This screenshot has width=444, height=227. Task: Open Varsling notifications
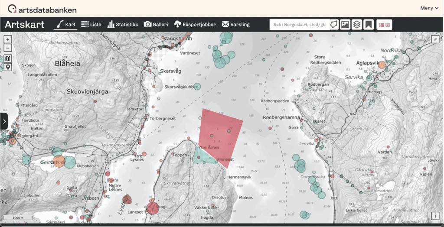235,25
